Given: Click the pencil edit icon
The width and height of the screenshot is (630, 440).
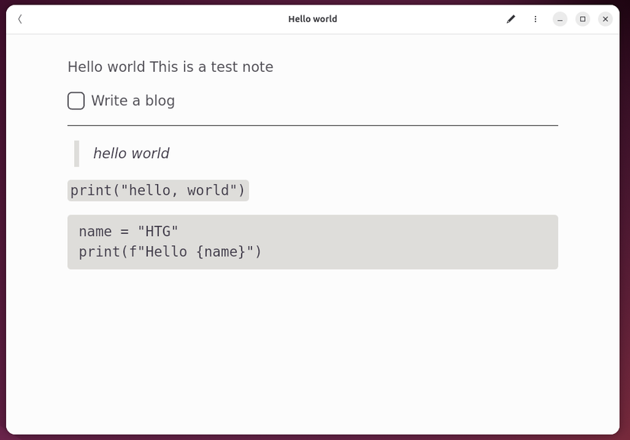Looking at the screenshot, I should coord(511,19).
